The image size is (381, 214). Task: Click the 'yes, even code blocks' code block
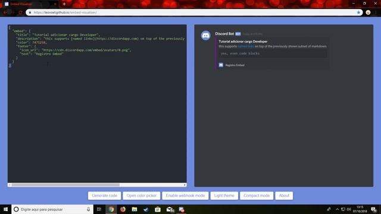point(273,53)
